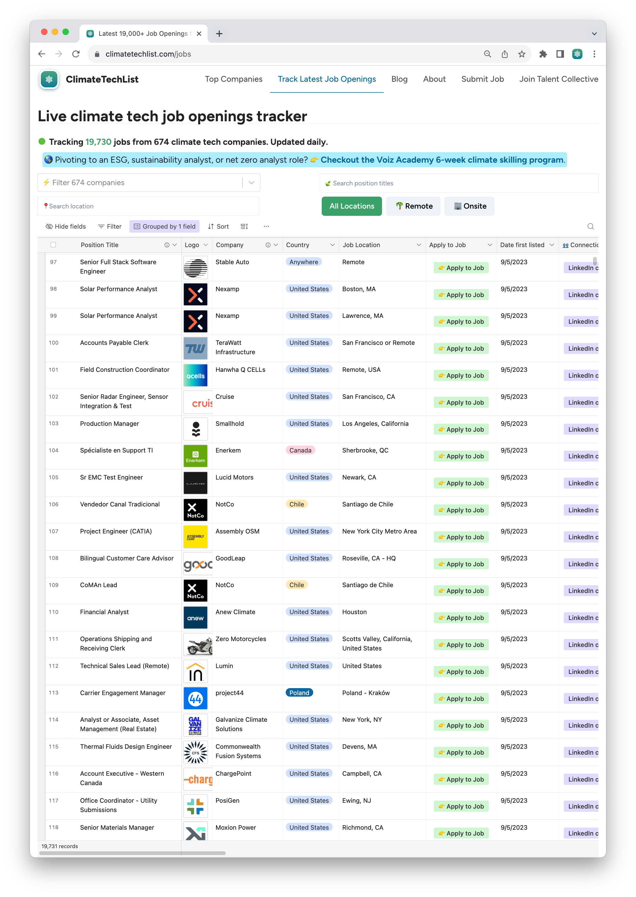Click the horizontal scrollbar under the table
The image size is (636, 897).
[x=132, y=853]
